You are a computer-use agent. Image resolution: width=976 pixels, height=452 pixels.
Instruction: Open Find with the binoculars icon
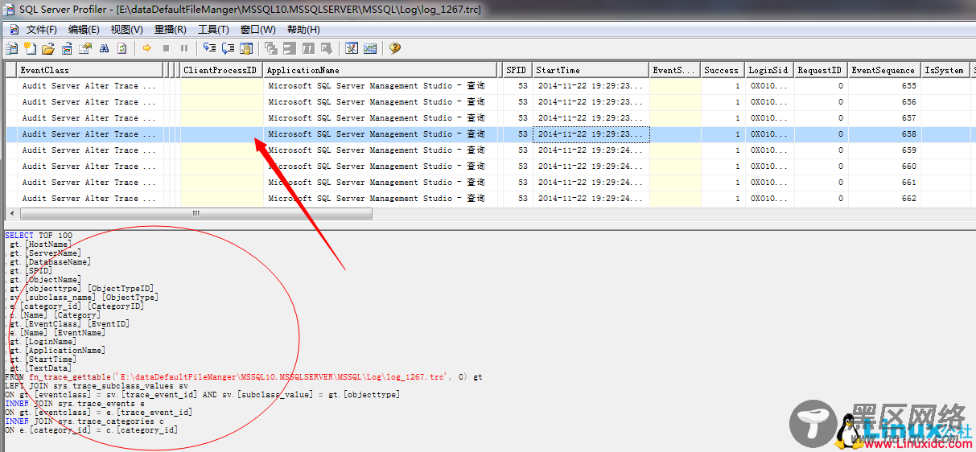coord(104,48)
